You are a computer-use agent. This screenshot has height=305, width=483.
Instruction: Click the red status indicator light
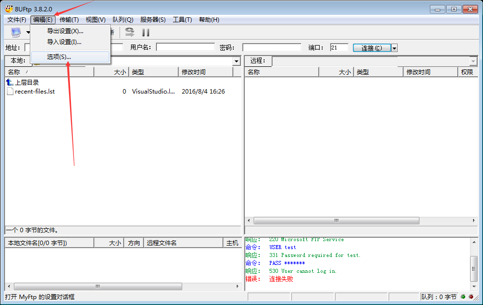471,297
